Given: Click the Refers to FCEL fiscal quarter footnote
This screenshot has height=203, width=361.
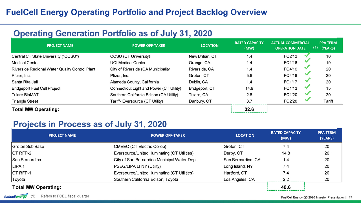Looking at the screenshot, I should (x=65, y=196).
